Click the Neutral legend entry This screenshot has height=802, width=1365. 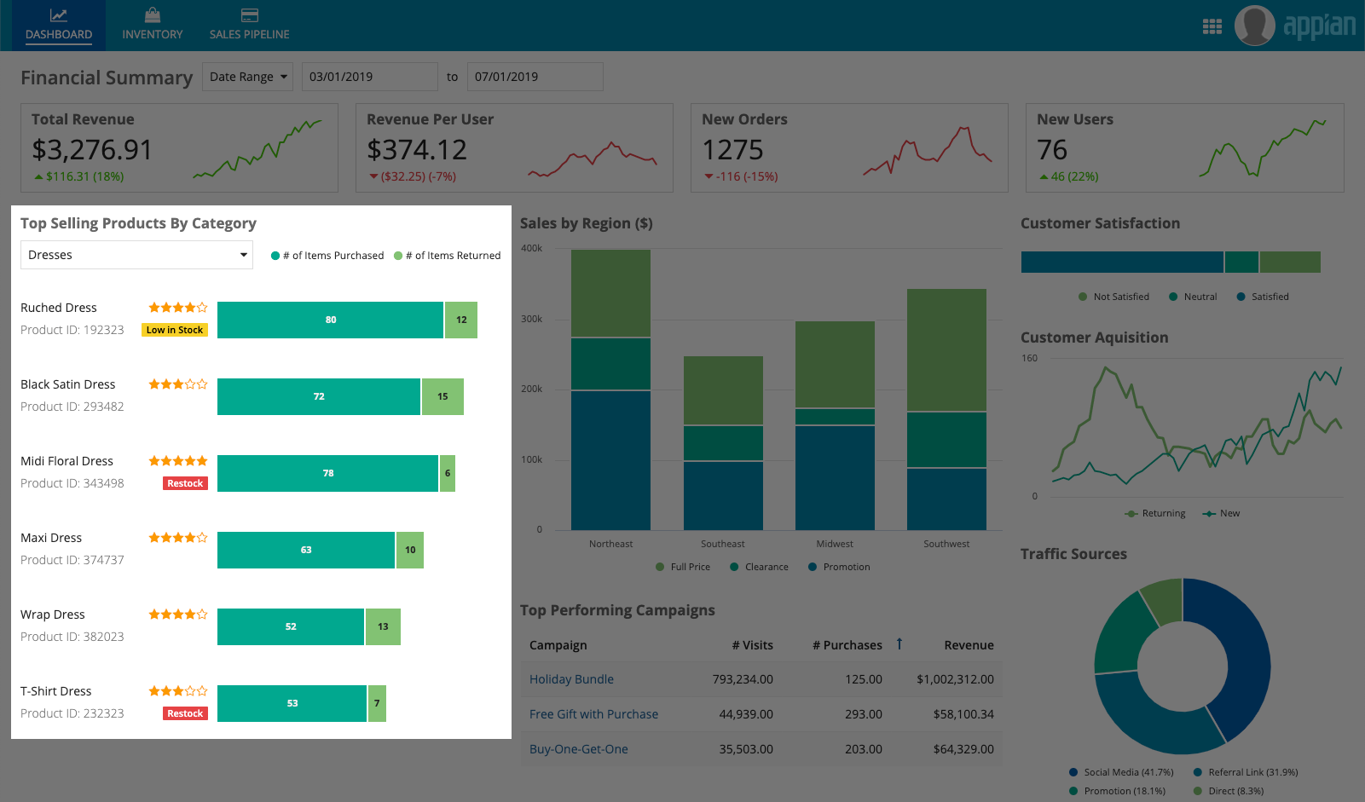click(1193, 297)
